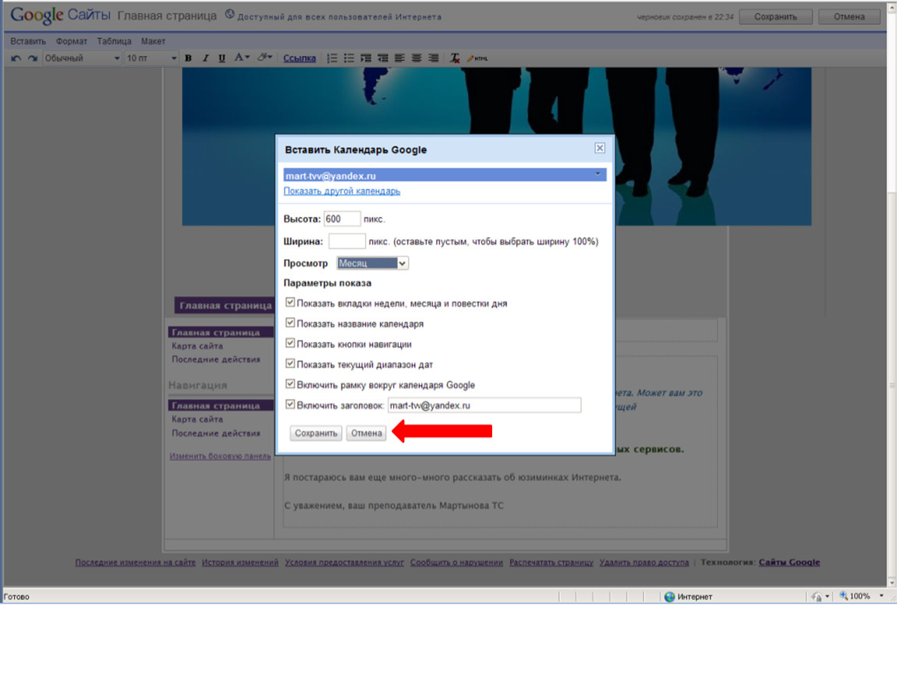Toggle 'Показать вкладки недели, месяца' checkbox

tap(290, 302)
